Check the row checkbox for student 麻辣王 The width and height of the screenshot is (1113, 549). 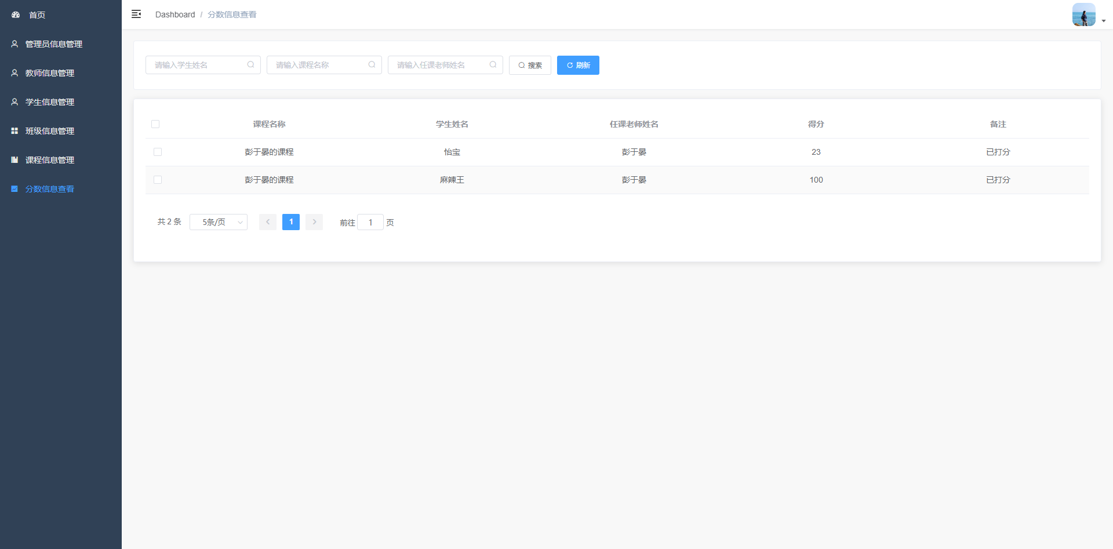[x=158, y=180]
